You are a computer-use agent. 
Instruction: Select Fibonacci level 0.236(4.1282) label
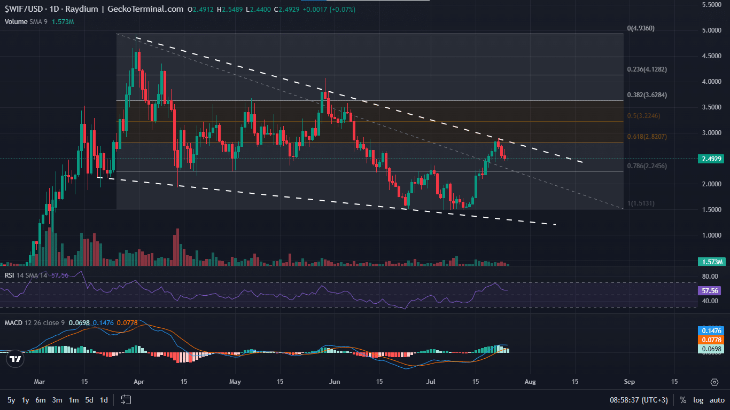(648, 69)
